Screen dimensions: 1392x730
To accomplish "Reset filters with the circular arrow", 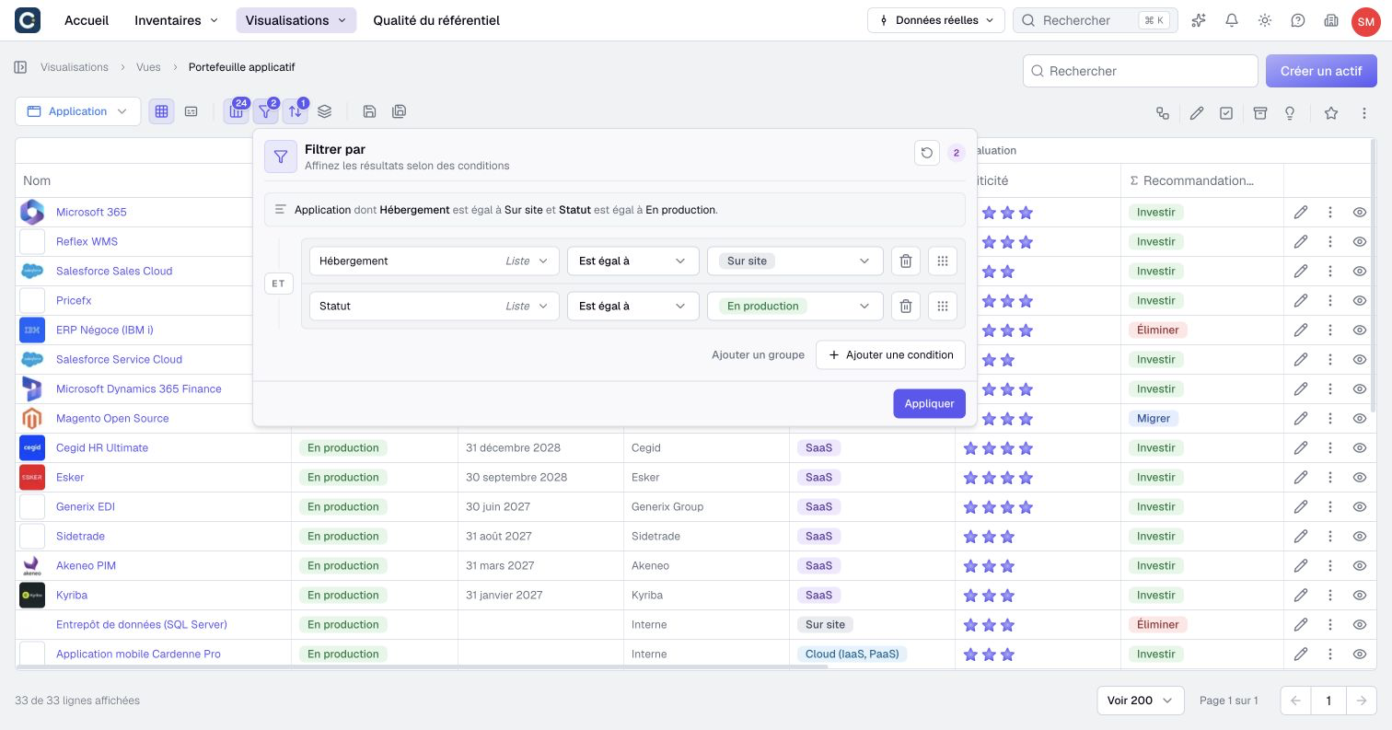I will [927, 153].
